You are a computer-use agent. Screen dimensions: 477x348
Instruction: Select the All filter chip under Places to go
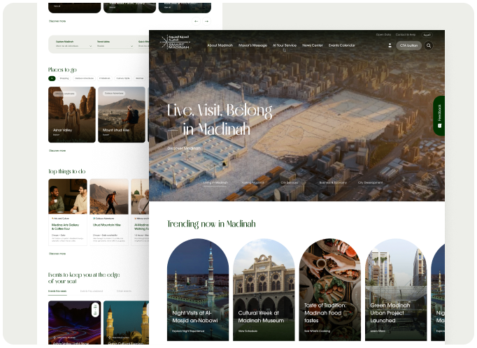pyautogui.click(x=52, y=78)
